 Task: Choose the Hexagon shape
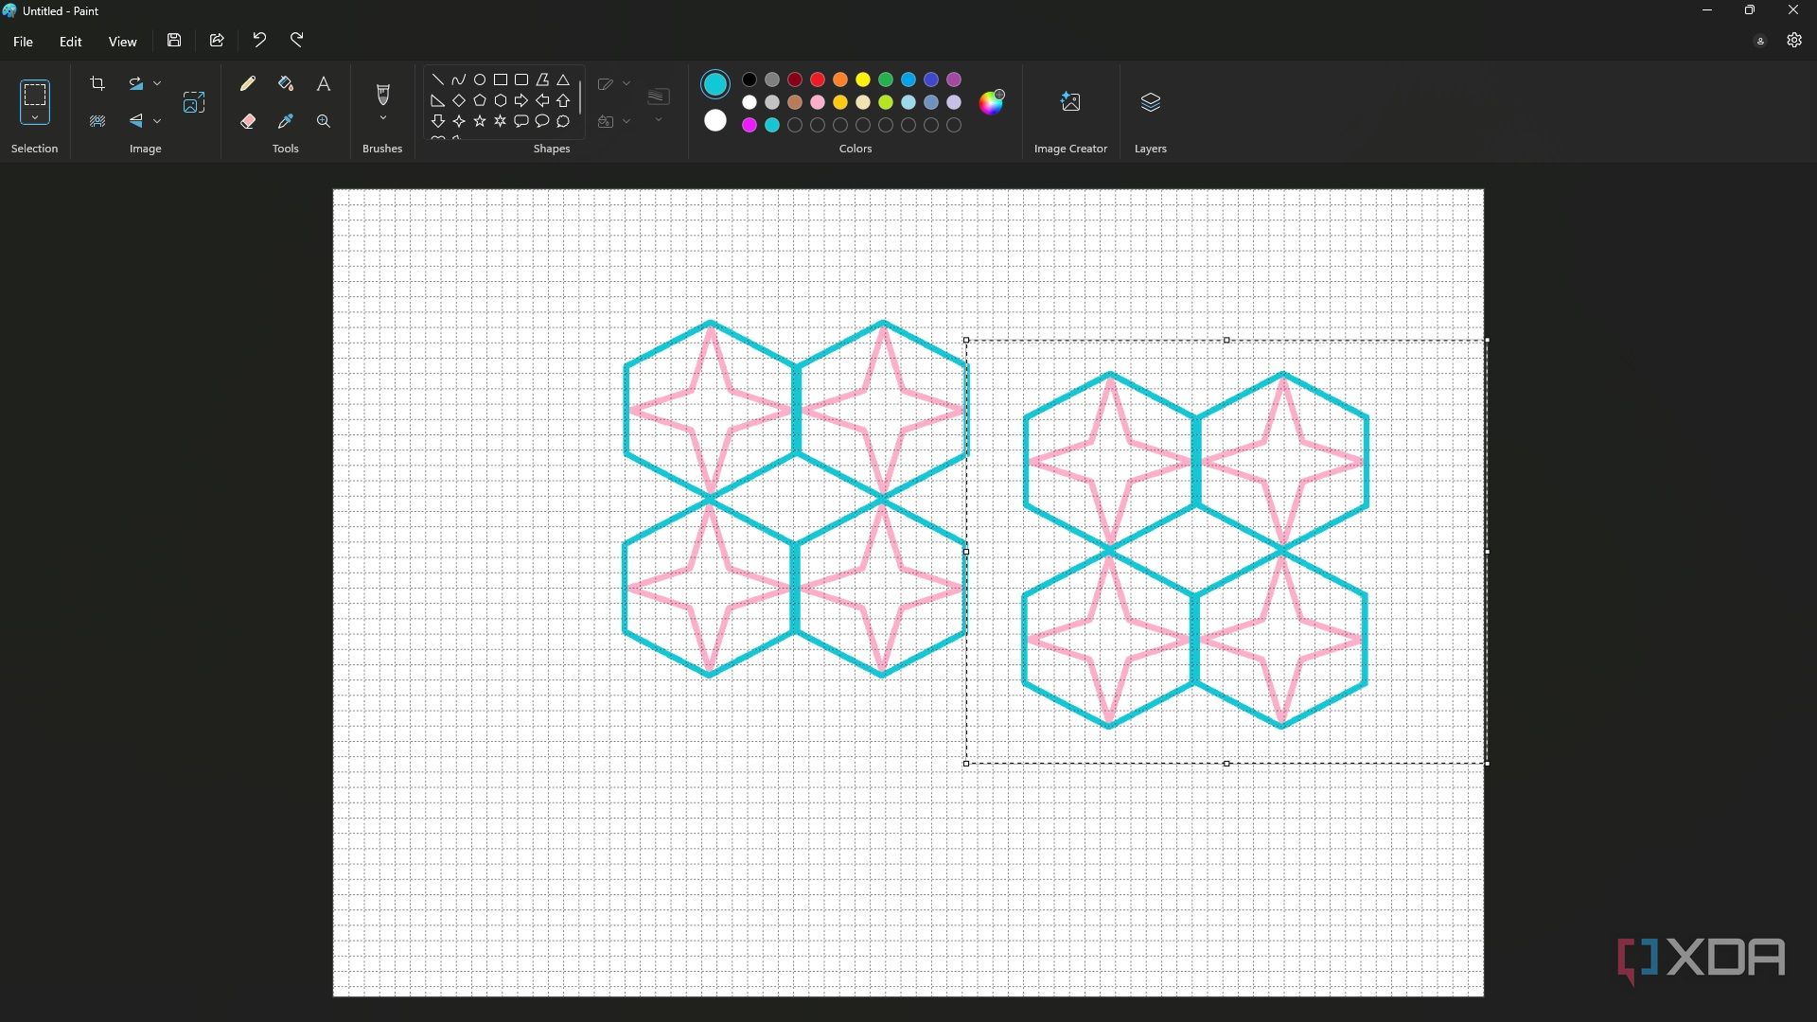tap(501, 100)
